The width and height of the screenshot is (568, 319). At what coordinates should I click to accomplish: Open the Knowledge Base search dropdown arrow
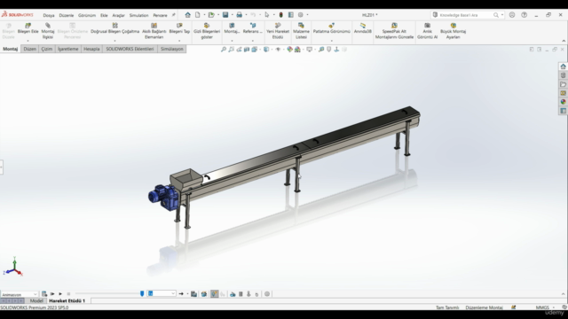point(502,15)
